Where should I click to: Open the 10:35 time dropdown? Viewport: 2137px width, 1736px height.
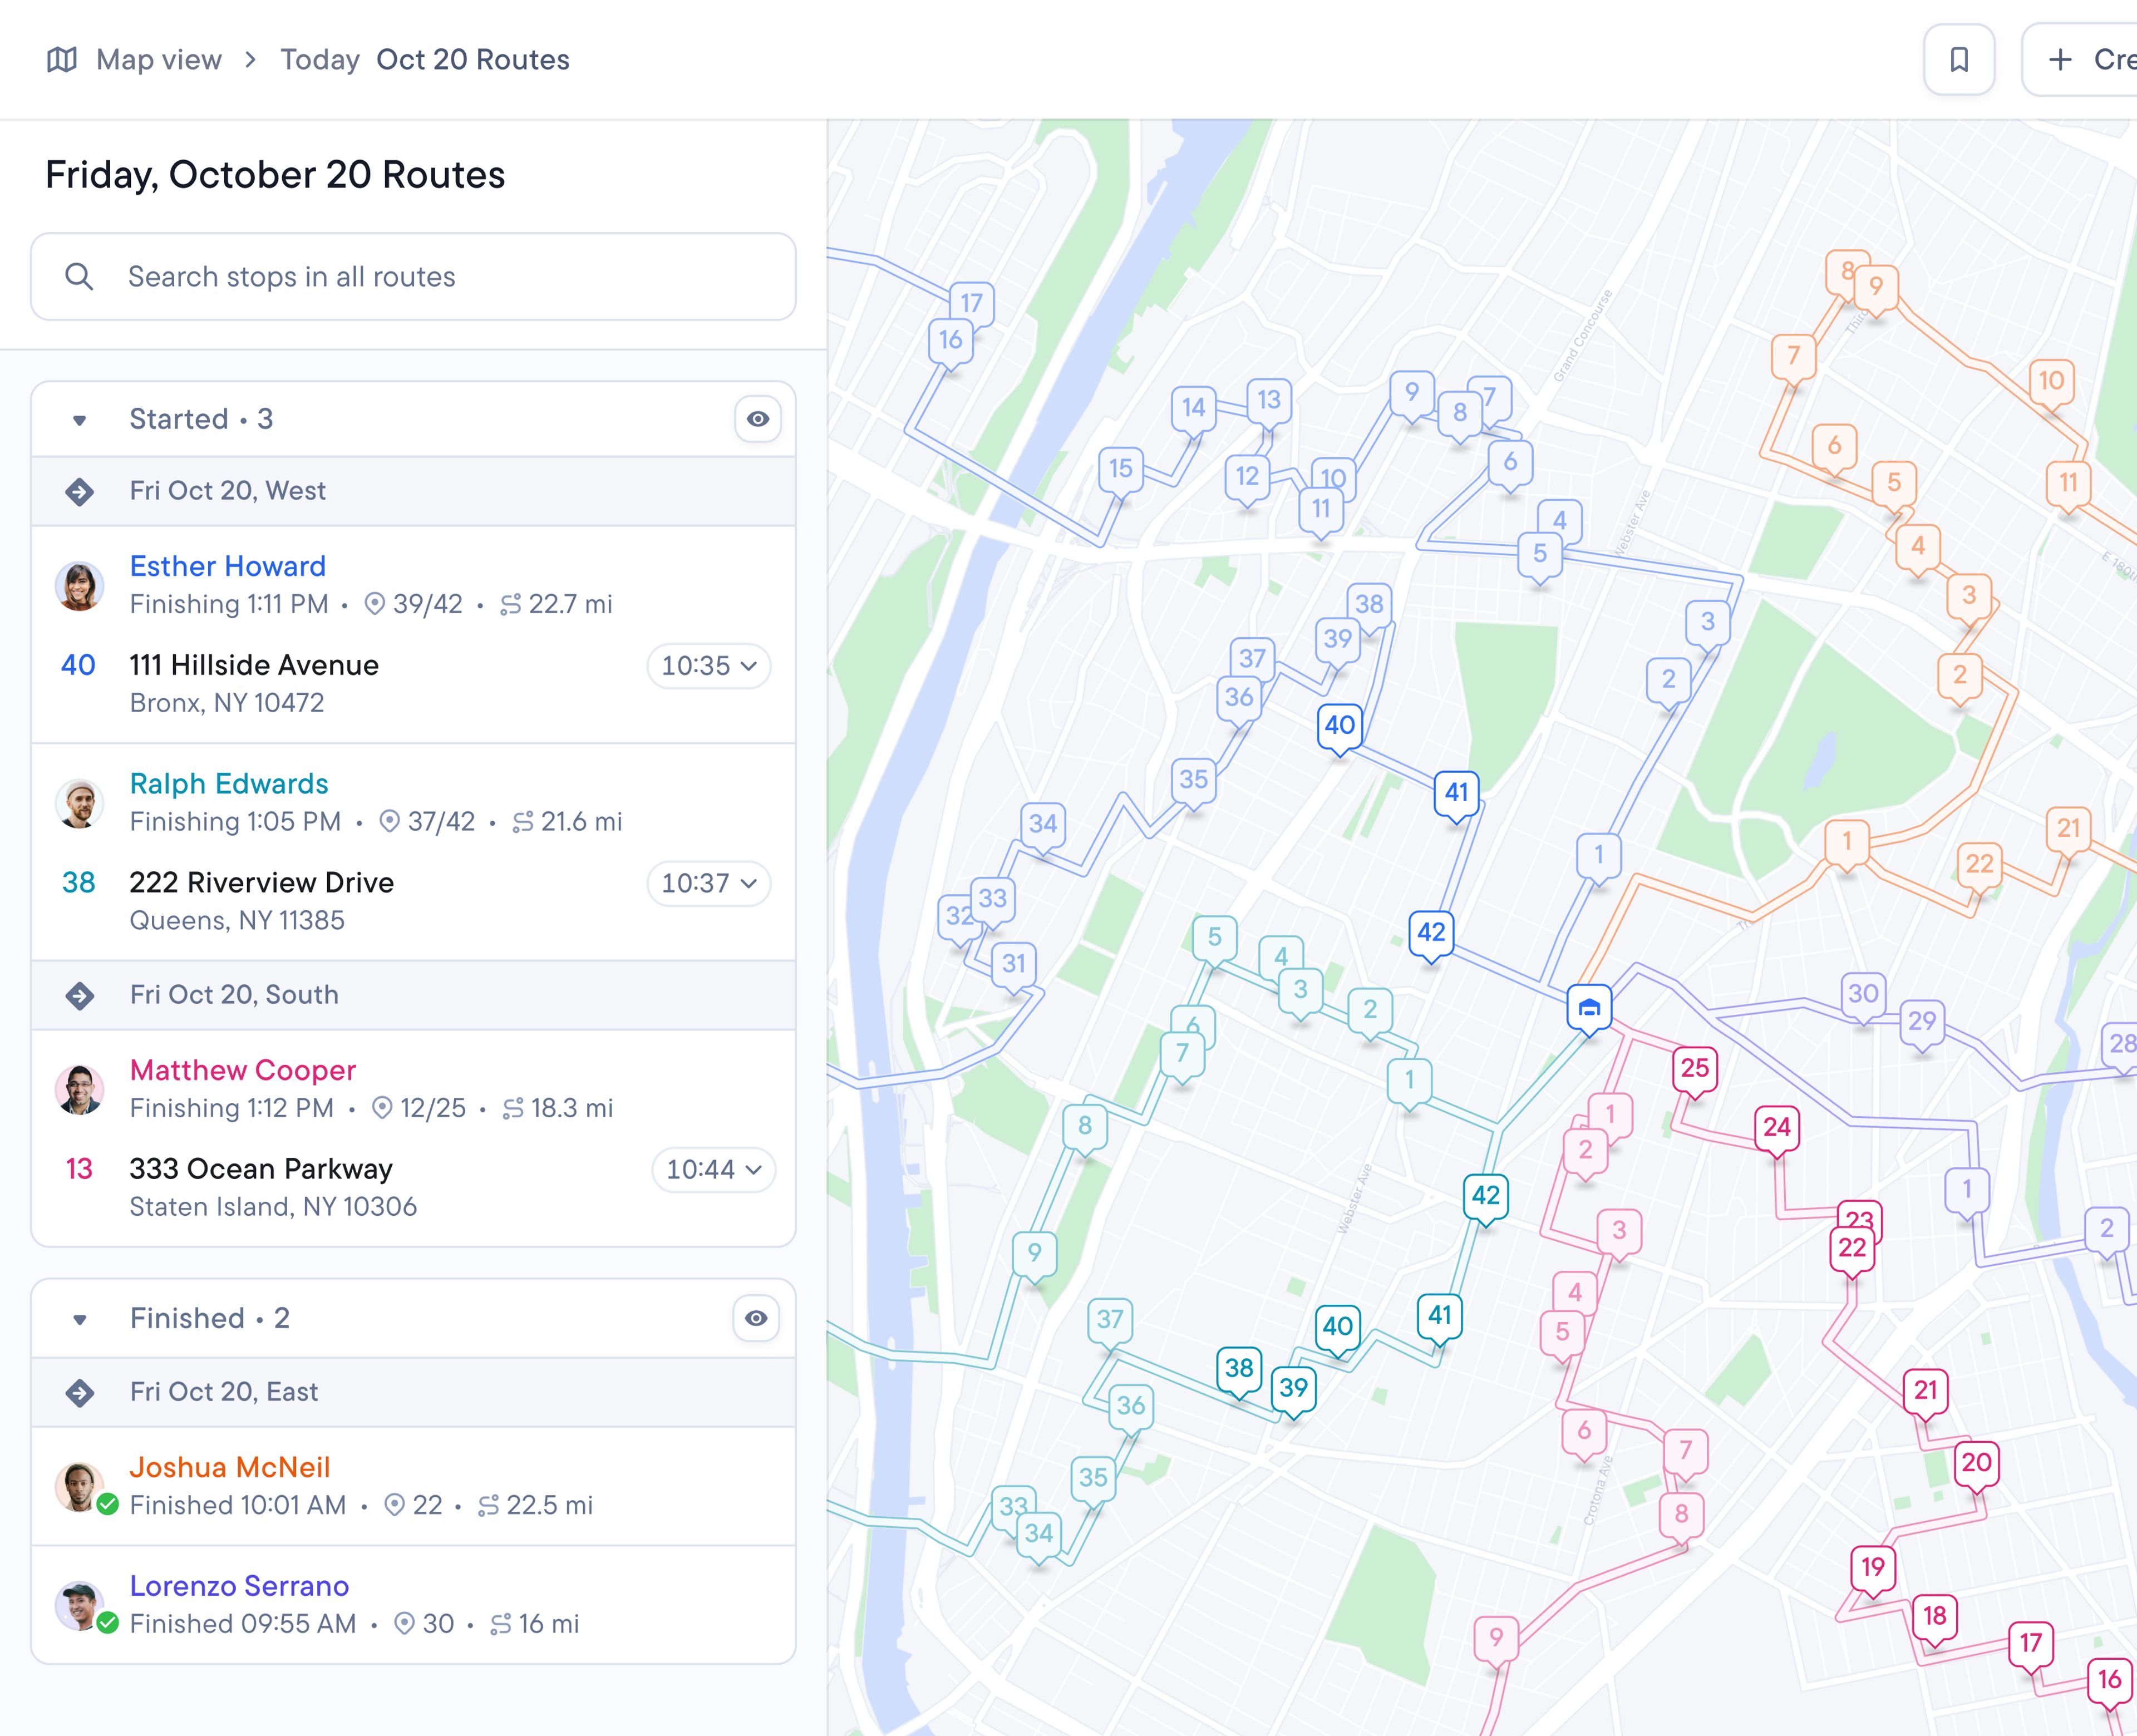pos(709,666)
